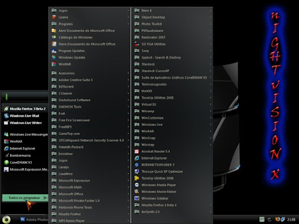Viewport: 299px width, 224px height.
Task: Open Suite de Aplicativos Gráficos CorelDRAW X3
Action: tap(173, 78)
